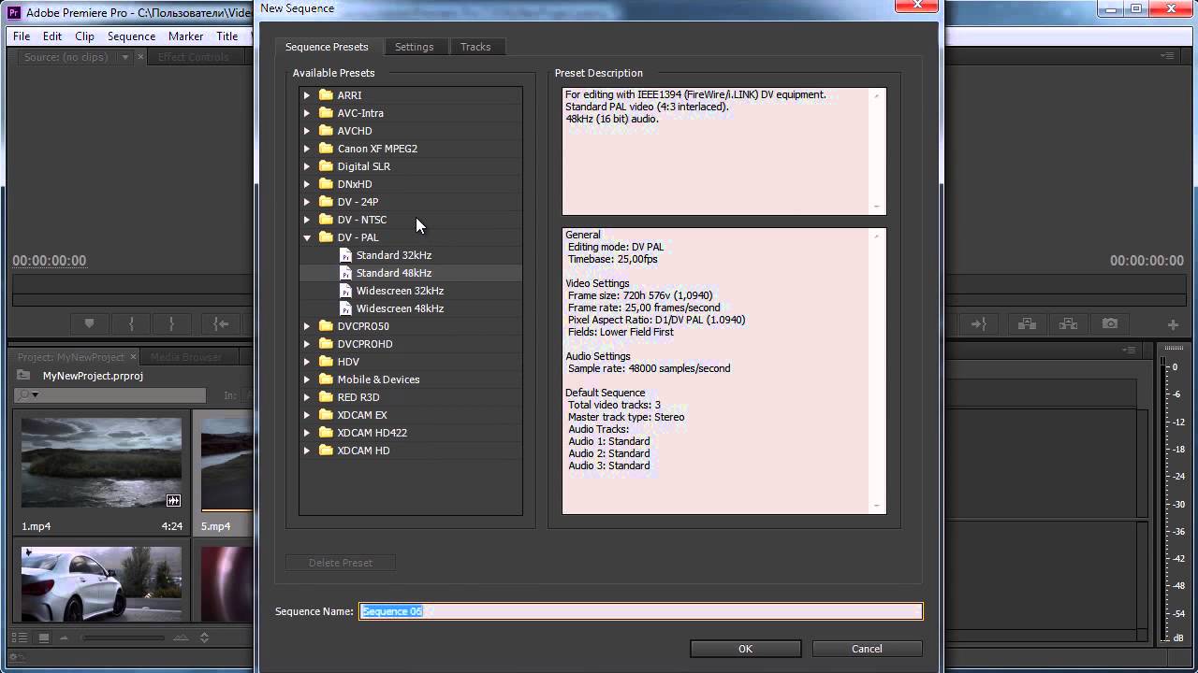
Task: Click the Mark In bracket button
Action: point(131,323)
